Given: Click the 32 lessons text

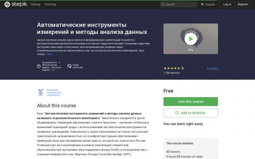Looking at the screenshot, I should pyautogui.click(x=173, y=151).
